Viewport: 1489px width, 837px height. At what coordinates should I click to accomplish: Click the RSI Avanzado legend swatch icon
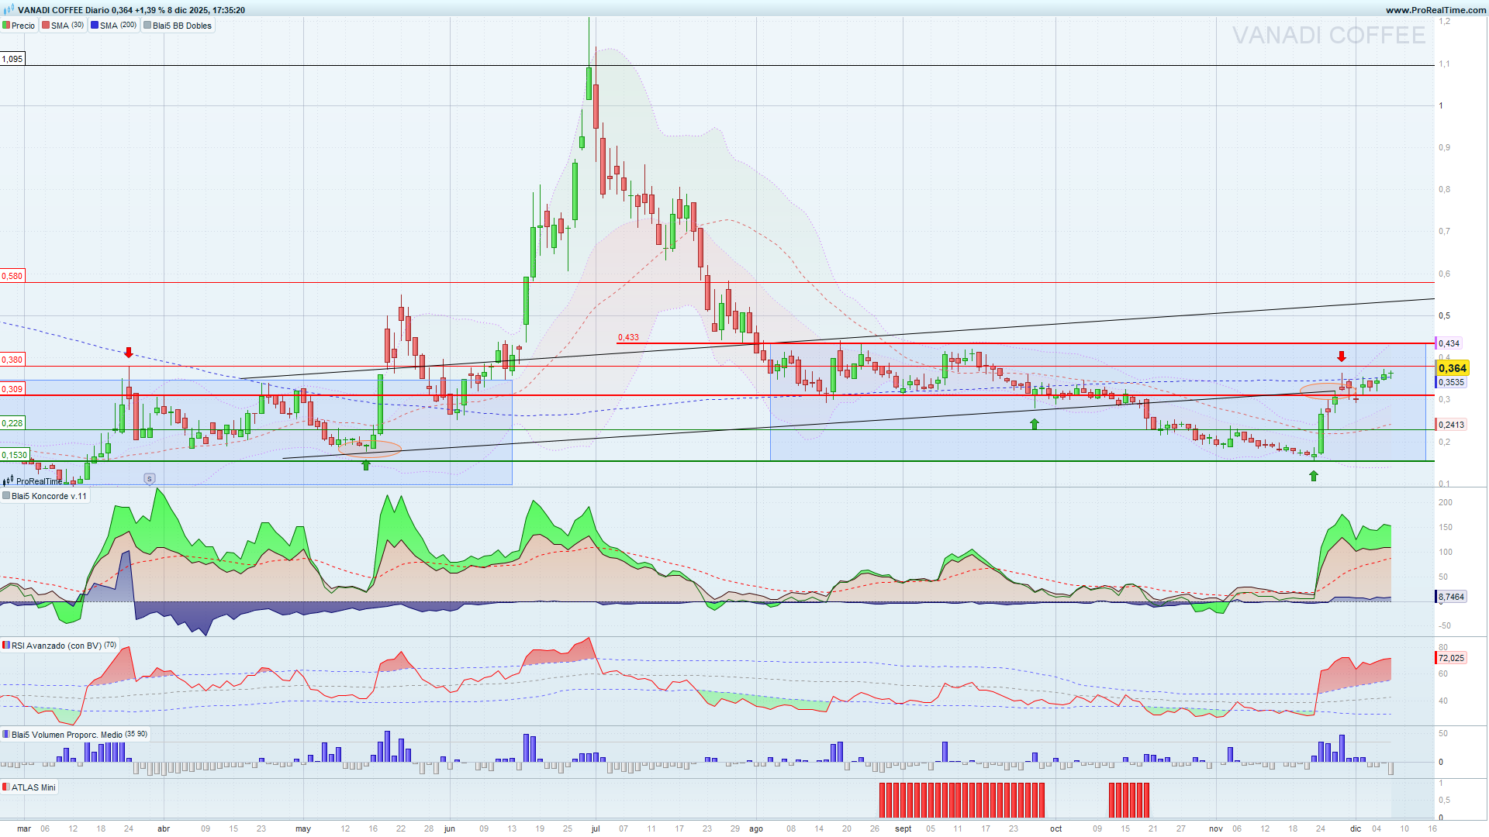(6, 646)
